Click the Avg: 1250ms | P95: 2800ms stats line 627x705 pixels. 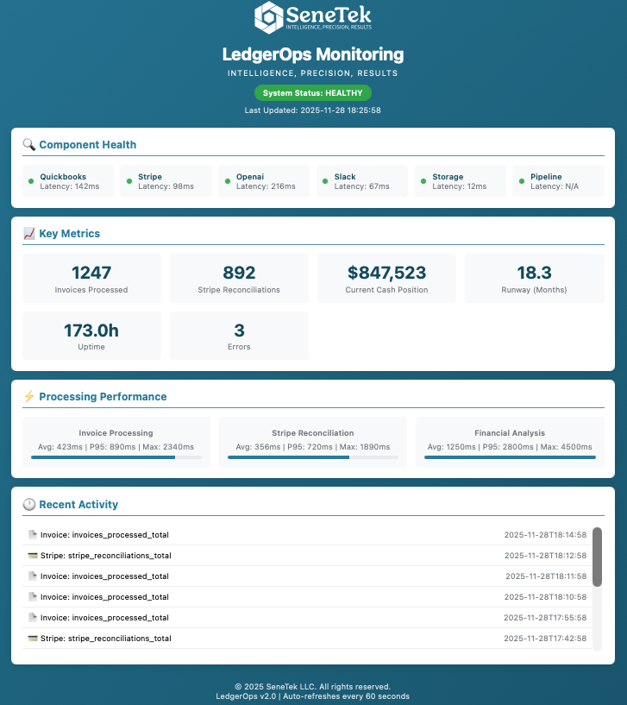point(510,447)
